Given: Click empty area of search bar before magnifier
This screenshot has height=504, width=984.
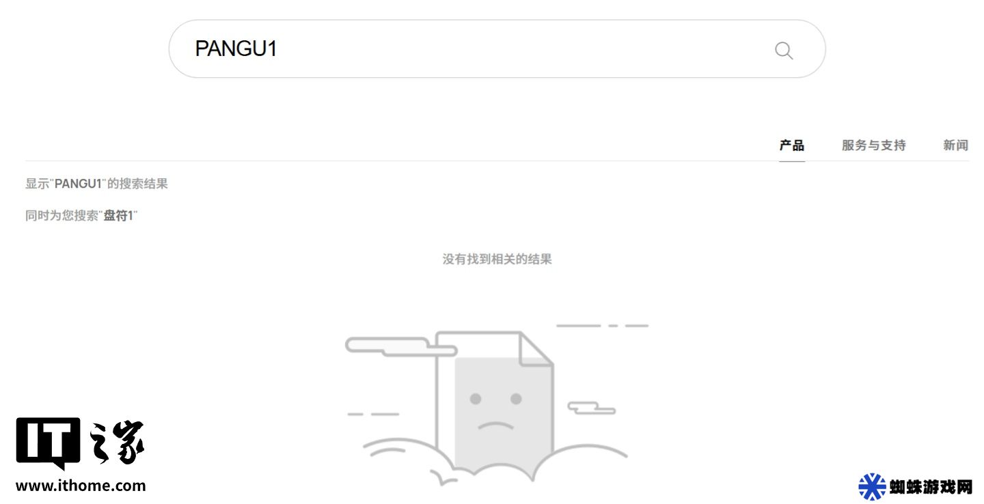Looking at the screenshot, I should 519,48.
